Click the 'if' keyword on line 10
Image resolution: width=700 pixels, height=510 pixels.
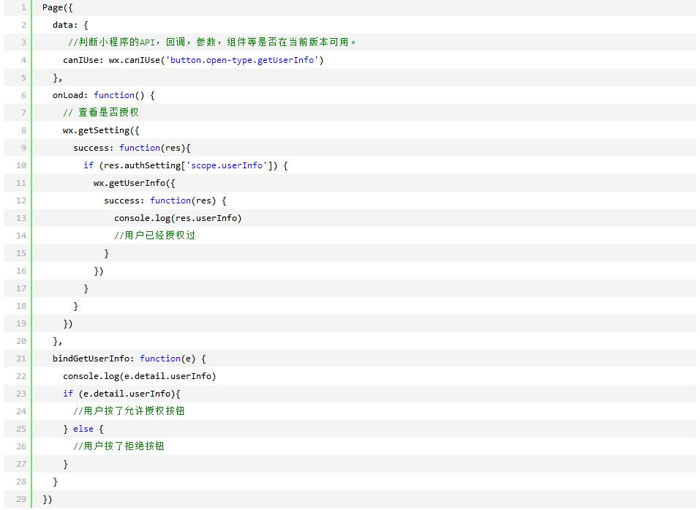(89, 165)
